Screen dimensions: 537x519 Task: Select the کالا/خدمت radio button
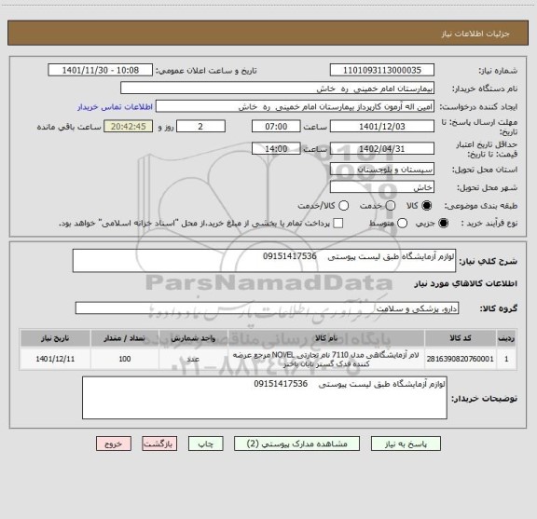tap(343, 206)
